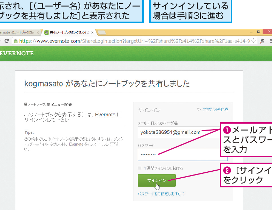Screen dimensions: 272x210
Task: Focus the パスワード input field
Action: click(x=183, y=155)
